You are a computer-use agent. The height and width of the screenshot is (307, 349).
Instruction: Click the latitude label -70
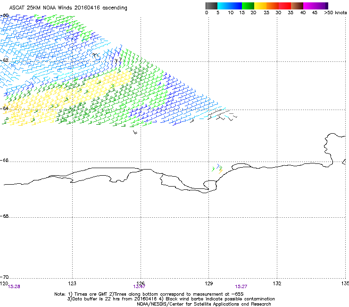[4, 277]
